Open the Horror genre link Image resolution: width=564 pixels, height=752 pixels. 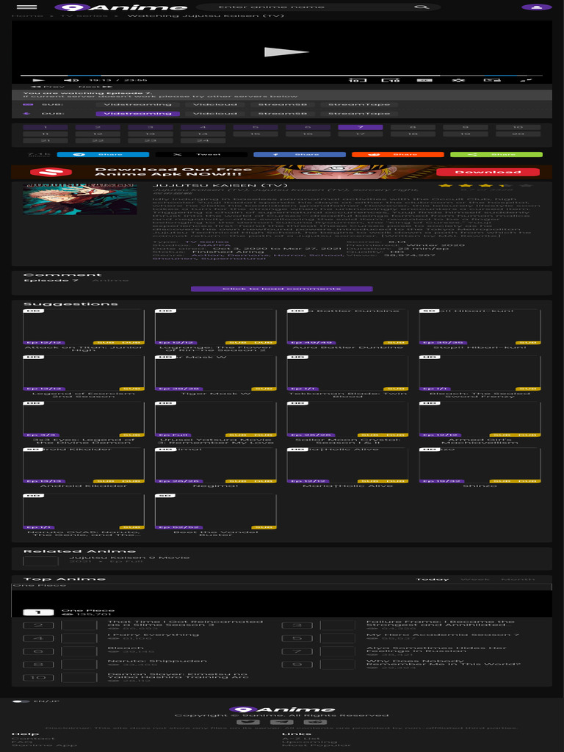pos(289,255)
